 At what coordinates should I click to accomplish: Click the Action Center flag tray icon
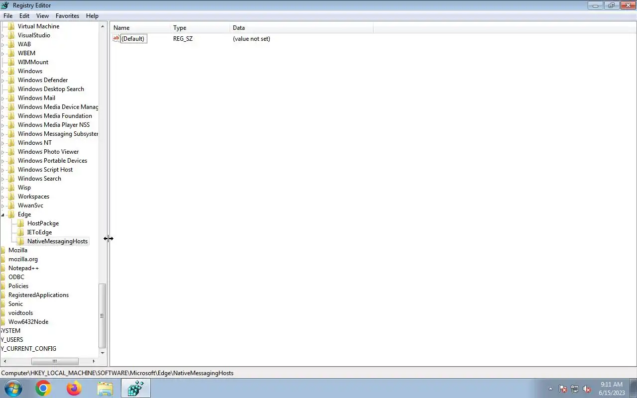[563, 389]
